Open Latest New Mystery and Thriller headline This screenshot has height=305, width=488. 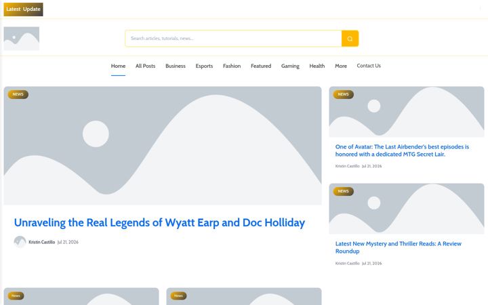[x=399, y=247]
